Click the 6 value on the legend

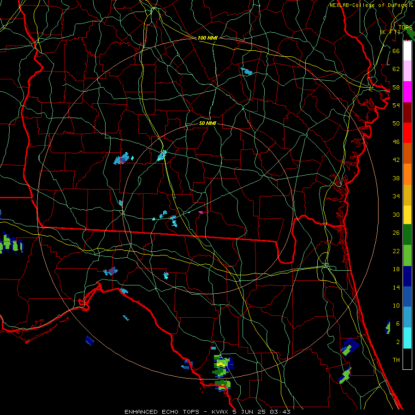click(x=397, y=324)
